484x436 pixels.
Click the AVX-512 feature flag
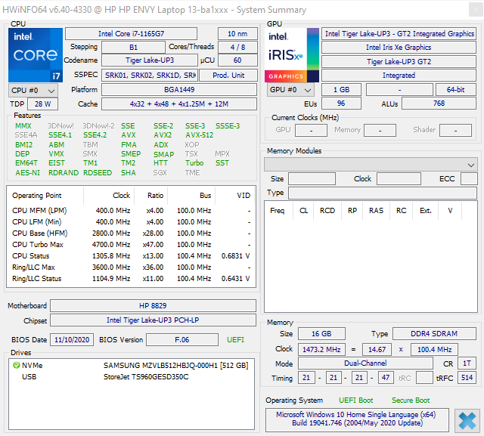[x=199, y=135]
